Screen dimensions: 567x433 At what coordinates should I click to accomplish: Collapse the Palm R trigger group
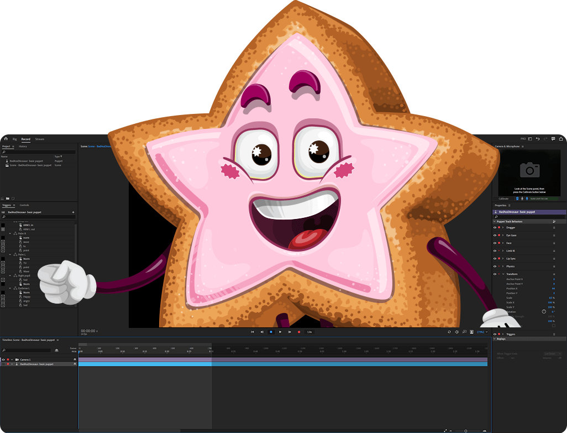(10, 233)
